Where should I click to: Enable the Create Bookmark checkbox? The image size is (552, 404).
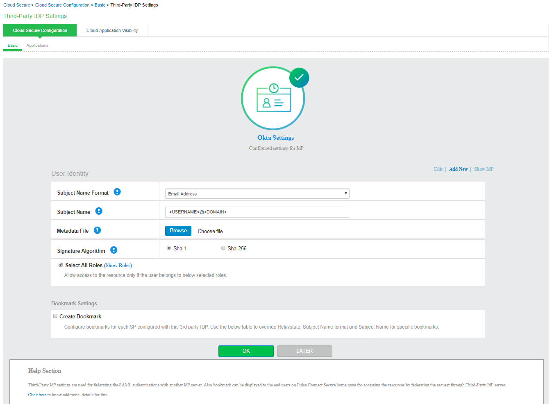coord(55,316)
